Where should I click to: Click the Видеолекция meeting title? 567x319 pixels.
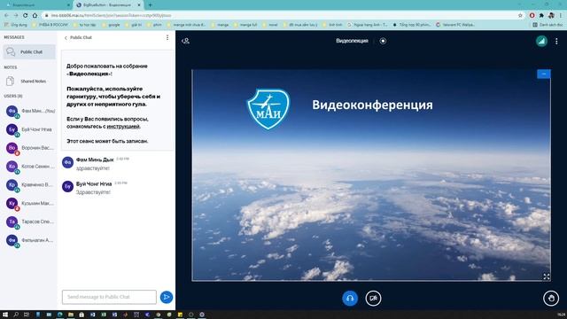click(352, 41)
